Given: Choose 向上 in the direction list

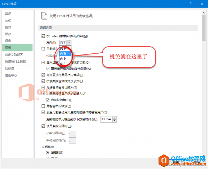Looking at the screenshot, I should pos(65,59).
